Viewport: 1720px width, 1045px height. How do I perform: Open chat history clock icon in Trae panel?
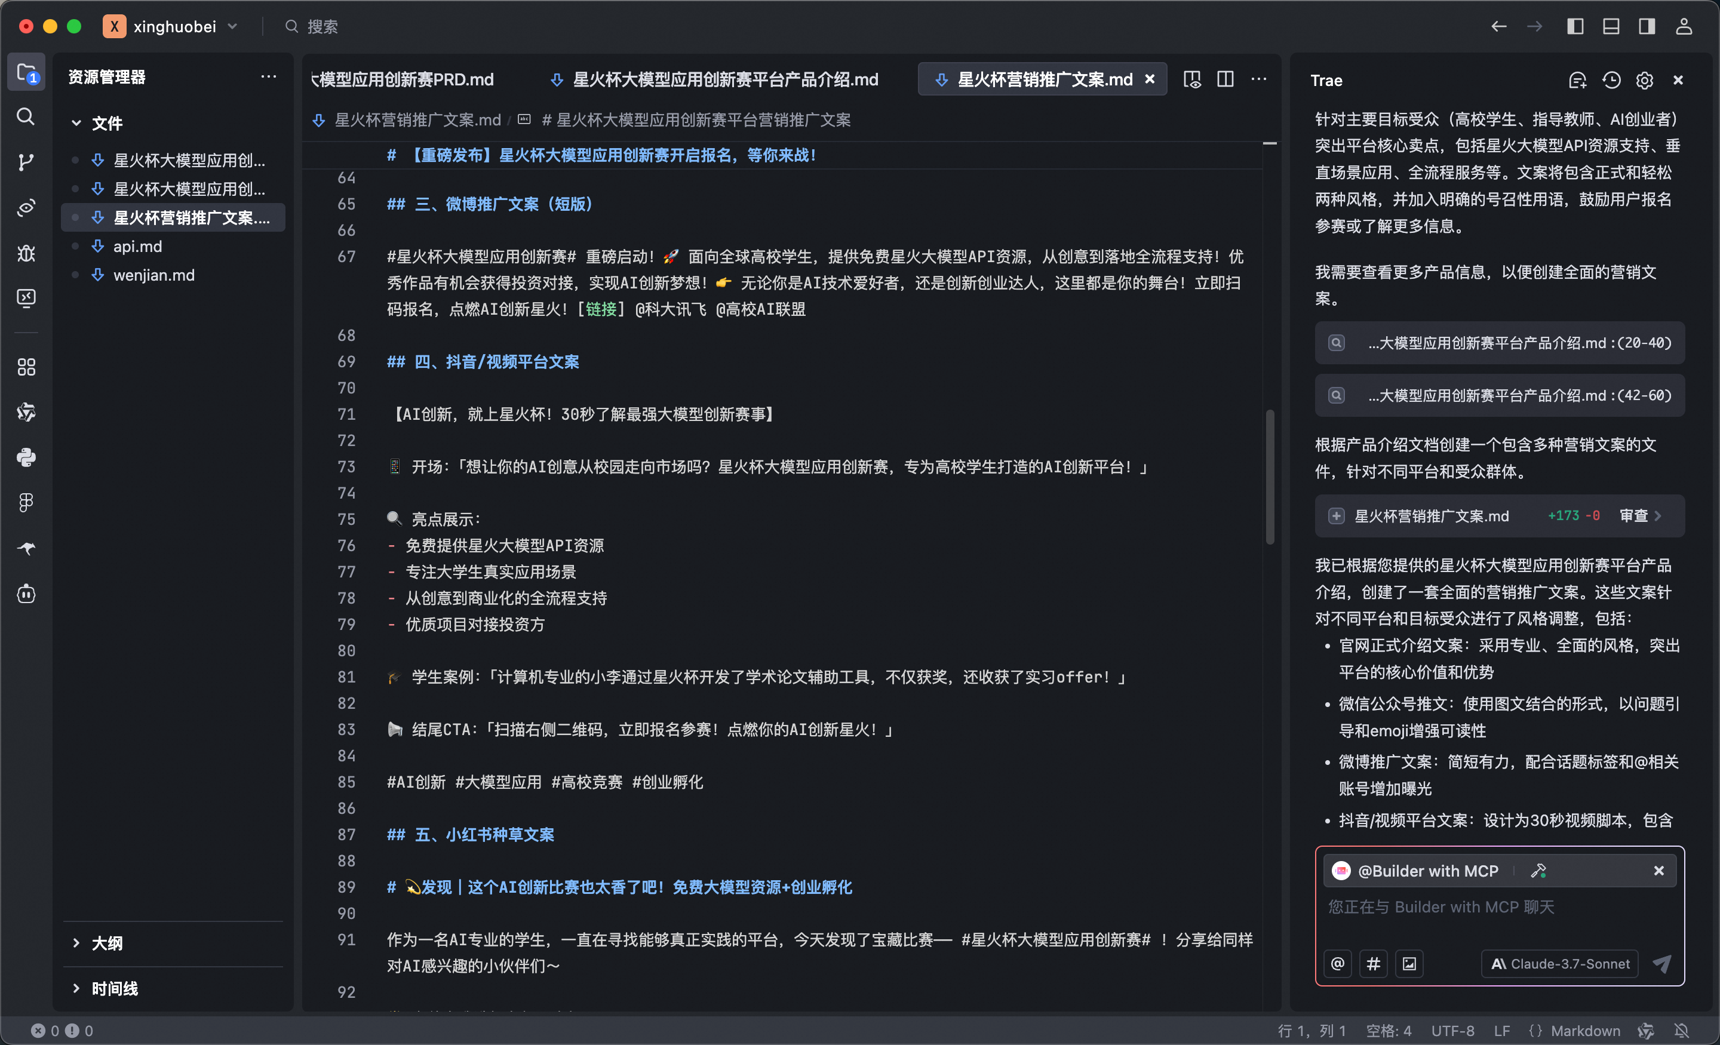(1611, 80)
